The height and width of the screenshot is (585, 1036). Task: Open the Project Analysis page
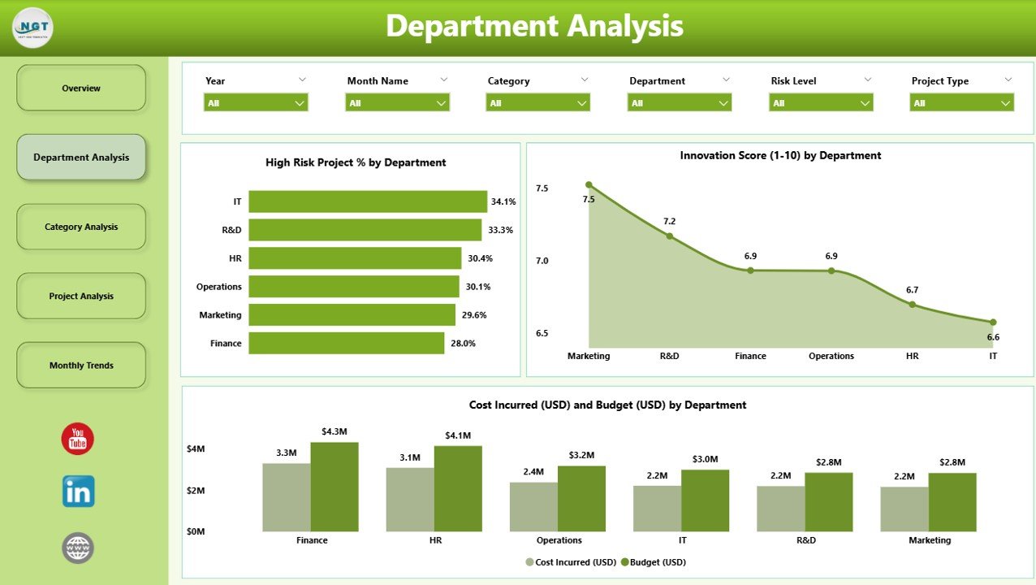[80, 296]
